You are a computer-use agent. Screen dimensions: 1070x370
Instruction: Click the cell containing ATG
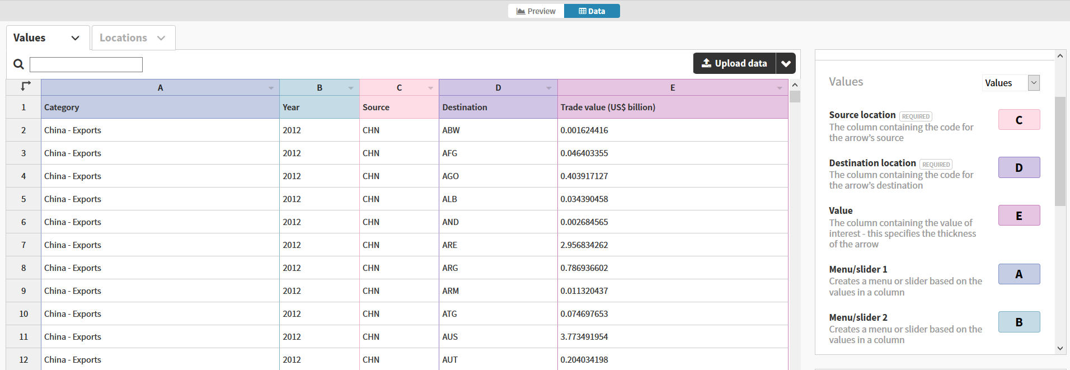(x=498, y=313)
